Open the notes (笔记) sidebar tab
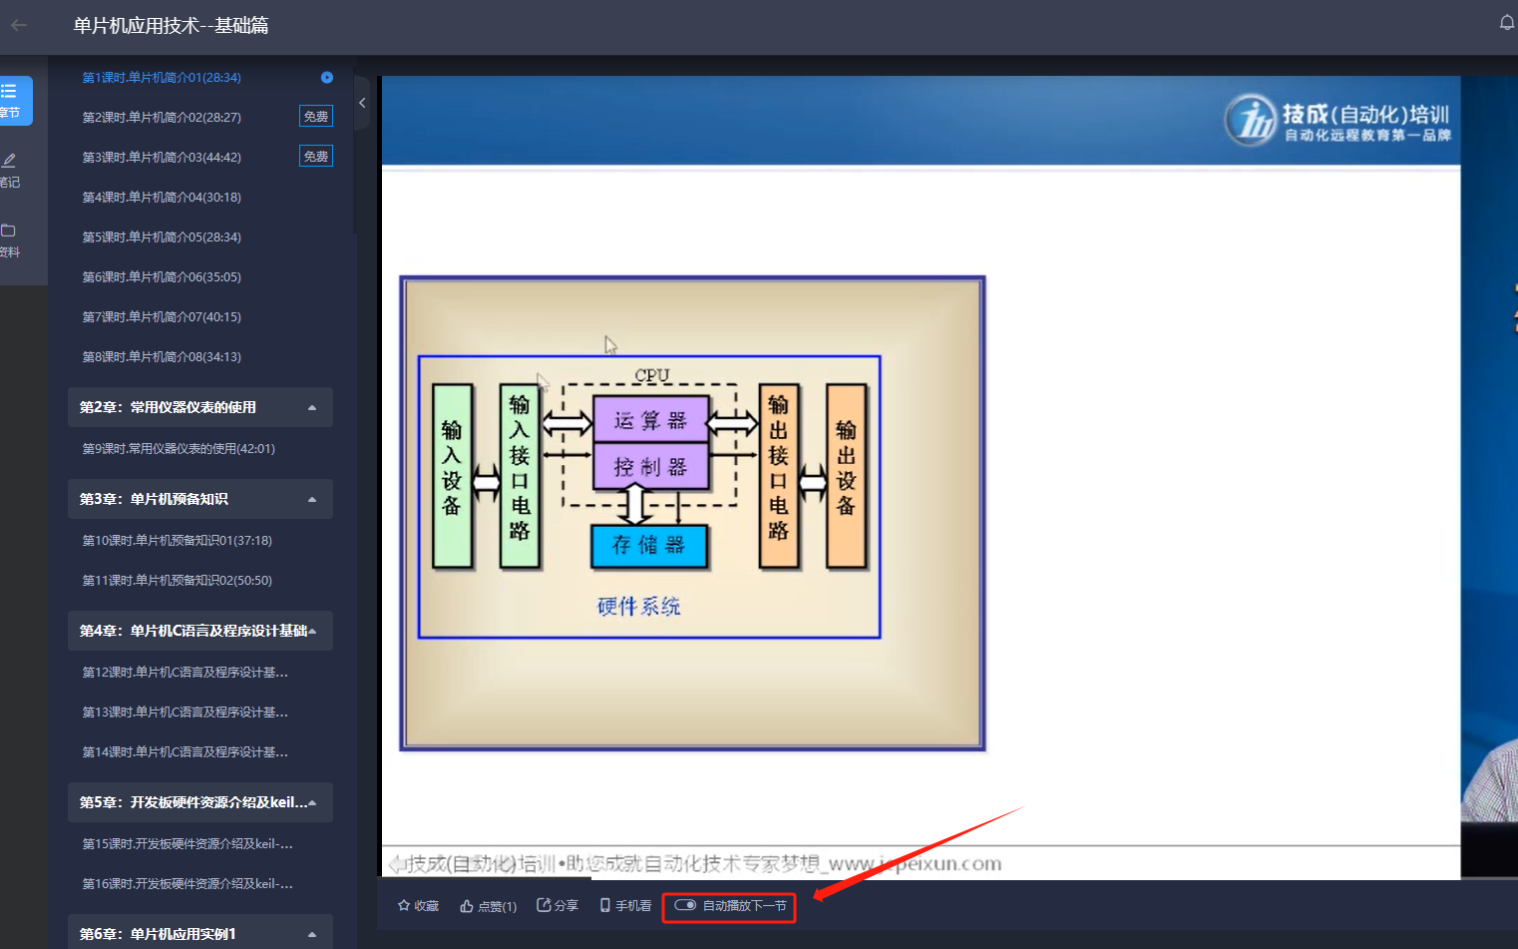1518x949 pixels. pos(10,171)
